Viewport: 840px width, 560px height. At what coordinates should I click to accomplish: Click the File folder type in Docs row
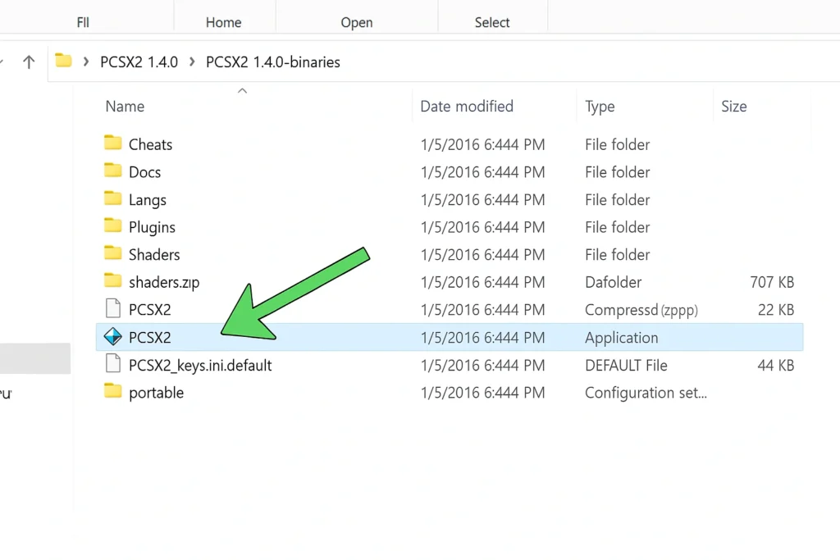pyautogui.click(x=617, y=172)
